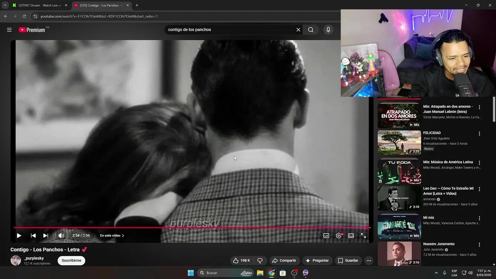Open options for Leo Dan video
The width and height of the screenshot is (496, 279).
(479, 189)
